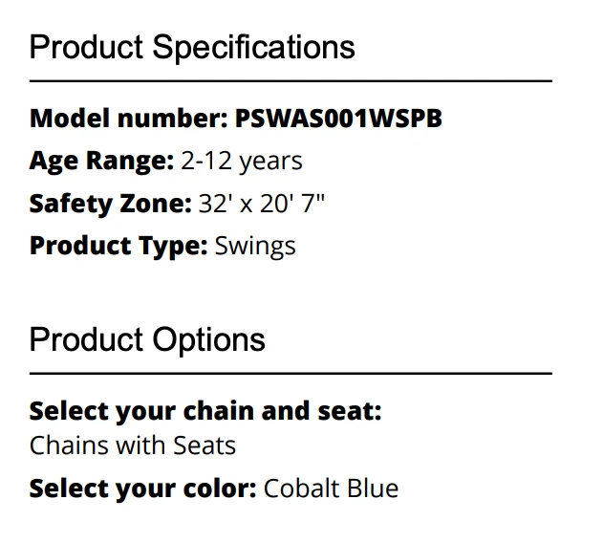Click the Safety Zone label
Viewport: 603px width, 543px height.
click(110, 204)
